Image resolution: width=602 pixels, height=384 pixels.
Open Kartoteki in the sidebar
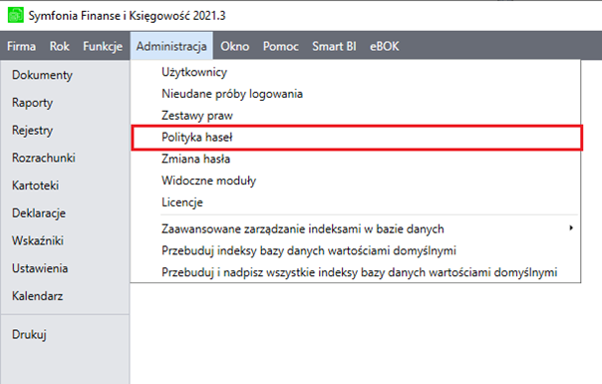tap(35, 186)
